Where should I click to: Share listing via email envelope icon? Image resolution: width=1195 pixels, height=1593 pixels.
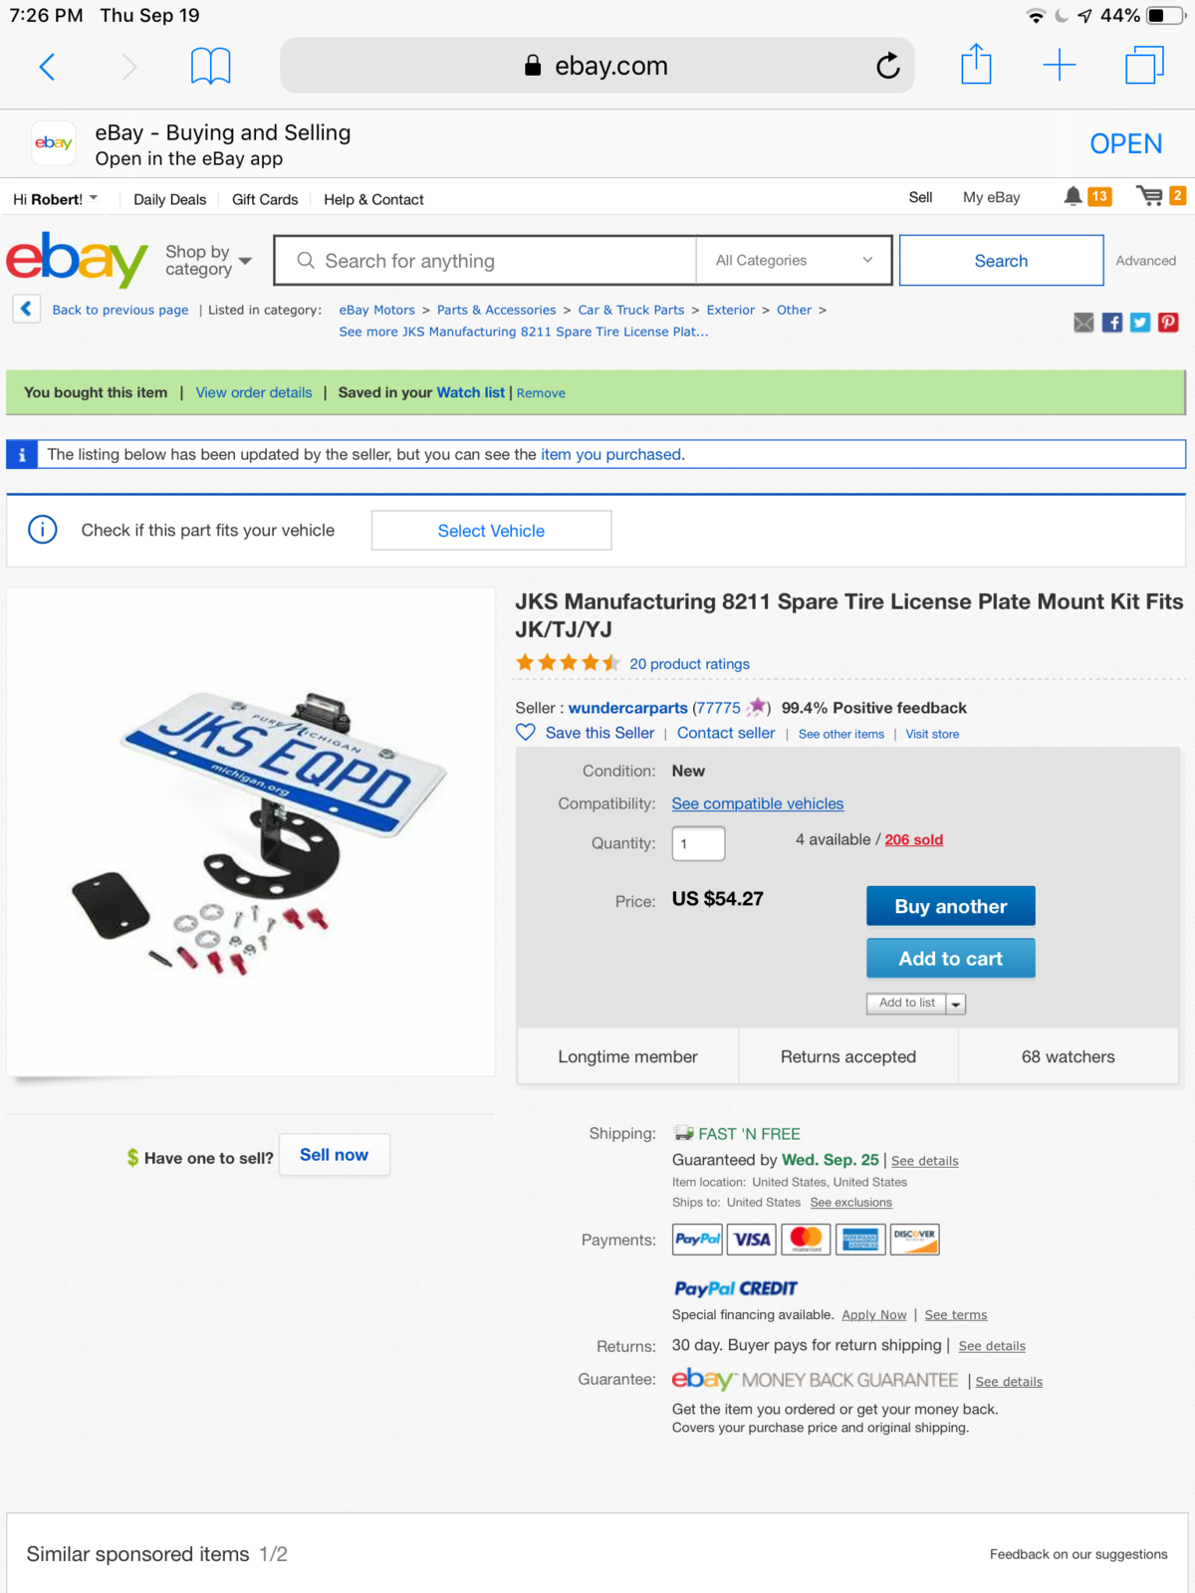1083,322
